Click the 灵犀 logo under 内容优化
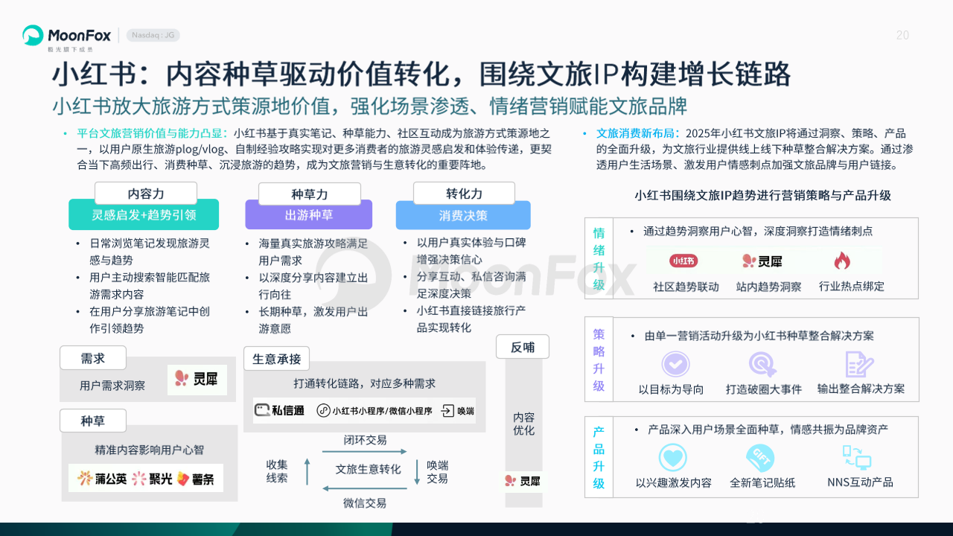The height and width of the screenshot is (536, 953). [523, 481]
